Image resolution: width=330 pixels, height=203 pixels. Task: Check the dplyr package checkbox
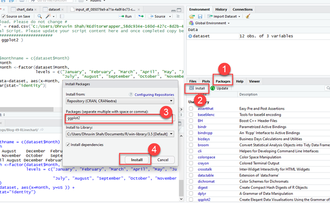coord(191,193)
